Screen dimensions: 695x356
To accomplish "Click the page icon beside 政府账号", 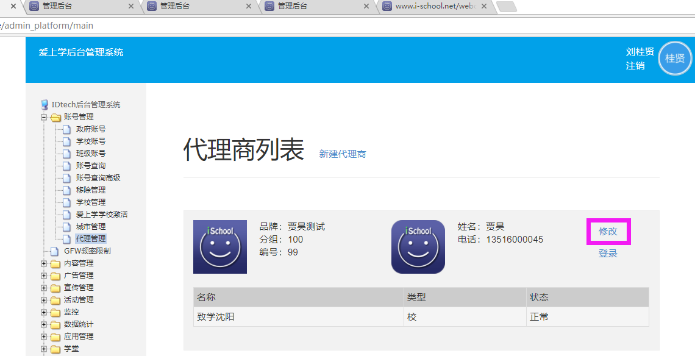I will tap(67, 129).
